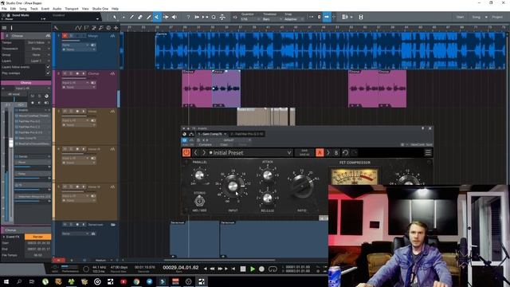Click Compare in plugin header
510x287 pixels.
[x=206, y=144]
